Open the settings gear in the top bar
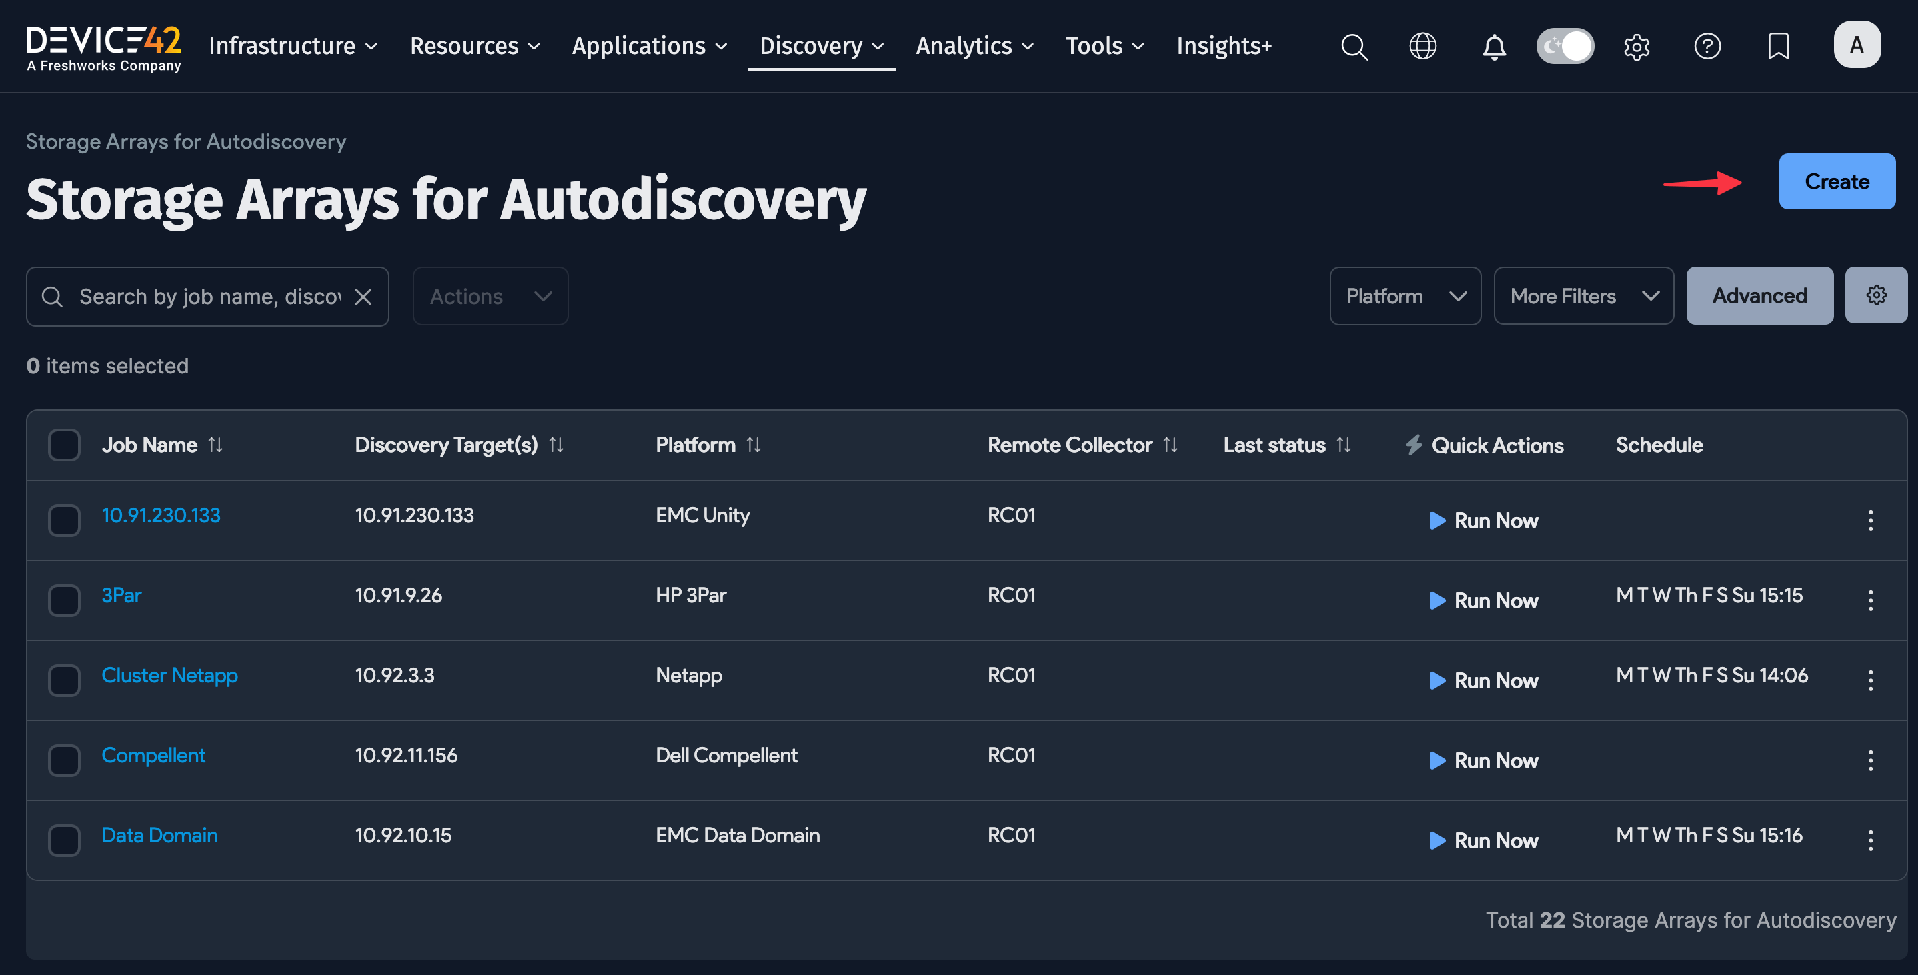The height and width of the screenshot is (975, 1918). pos(1636,46)
